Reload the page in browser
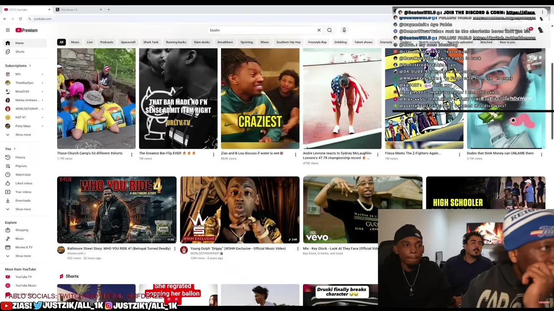Screen dimensions: 554x311 tap(20, 19)
